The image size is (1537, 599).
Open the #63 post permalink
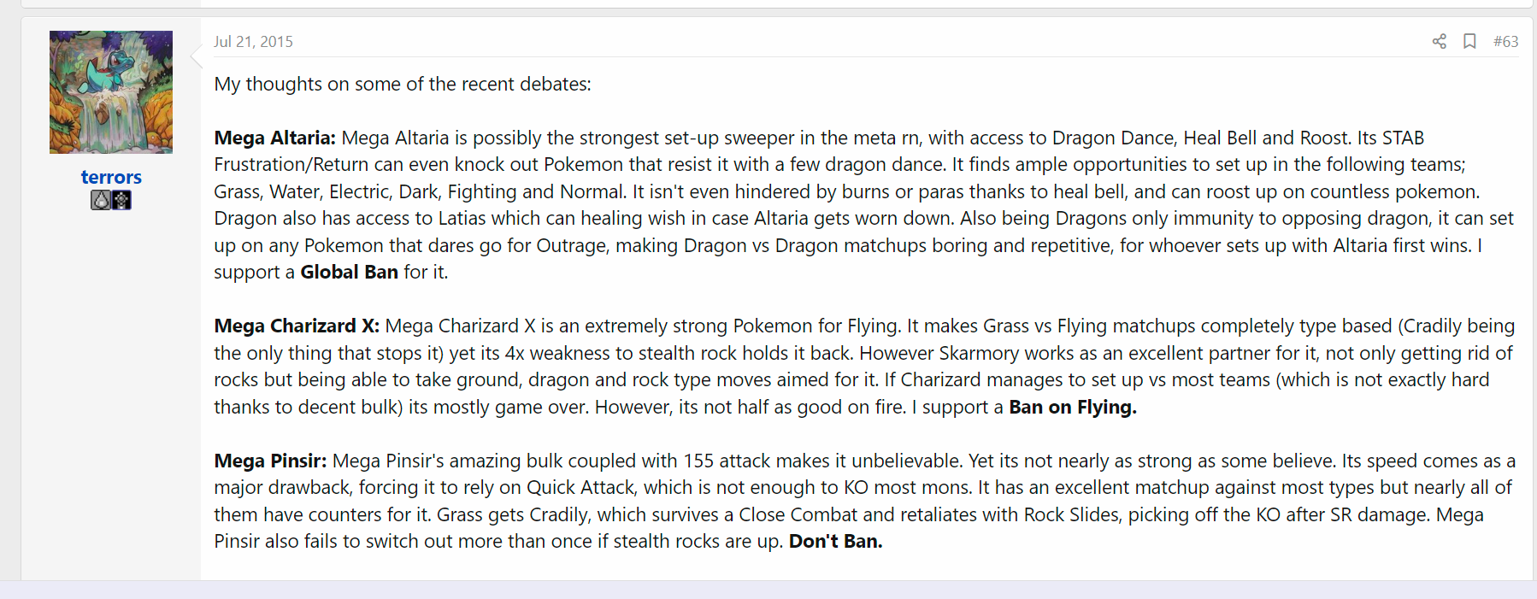1505,41
